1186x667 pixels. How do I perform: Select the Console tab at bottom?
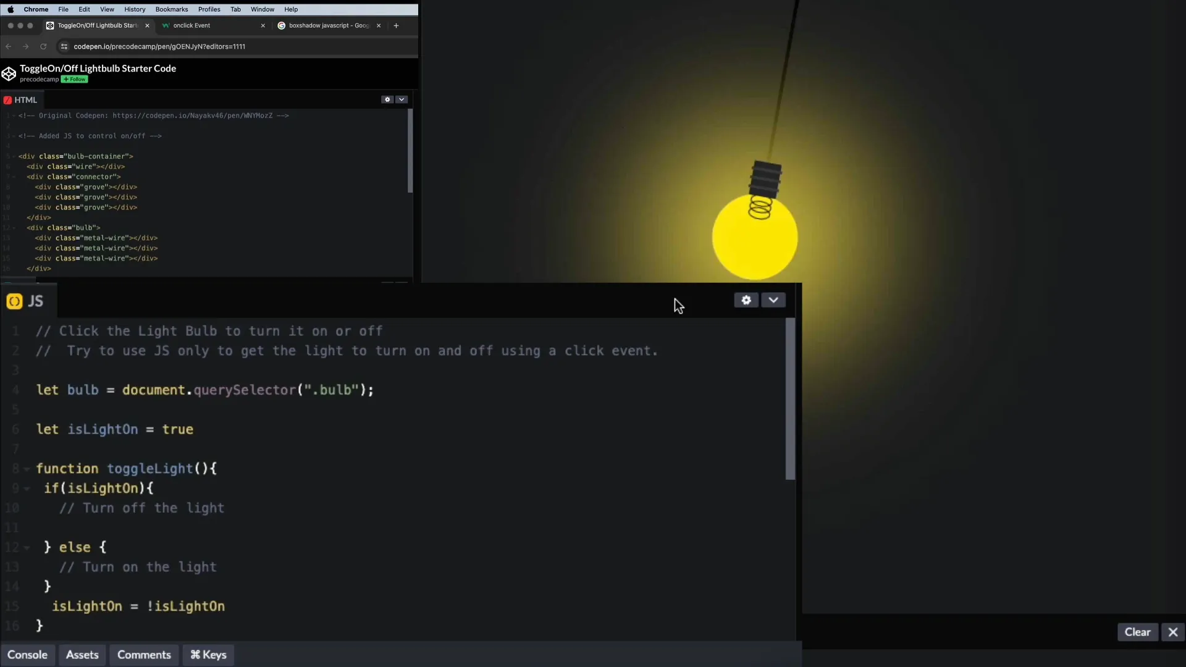pos(27,655)
